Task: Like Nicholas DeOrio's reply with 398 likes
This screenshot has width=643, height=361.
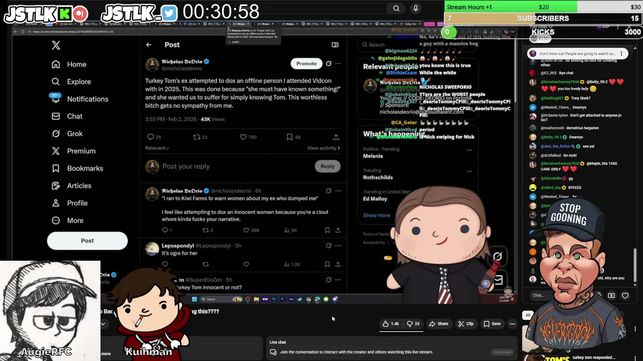Action: [x=246, y=230]
